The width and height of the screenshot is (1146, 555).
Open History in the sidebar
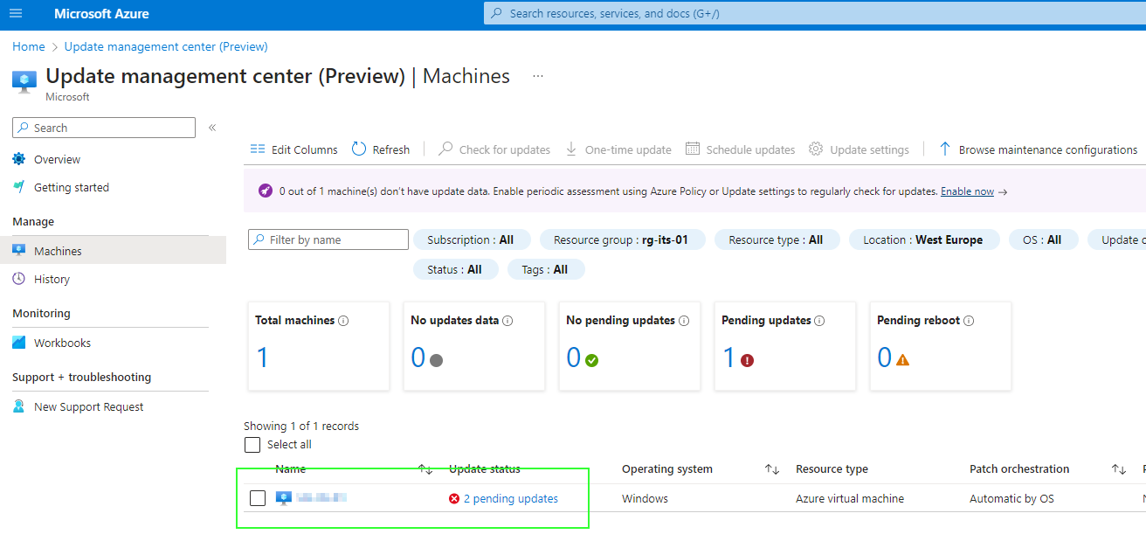tap(52, 279)
